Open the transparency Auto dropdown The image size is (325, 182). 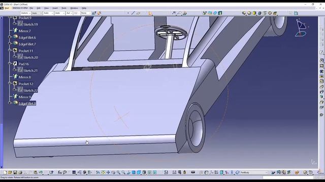click(37, 13)
